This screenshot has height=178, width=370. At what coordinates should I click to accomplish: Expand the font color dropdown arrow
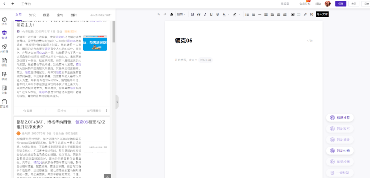click(229, 15)
